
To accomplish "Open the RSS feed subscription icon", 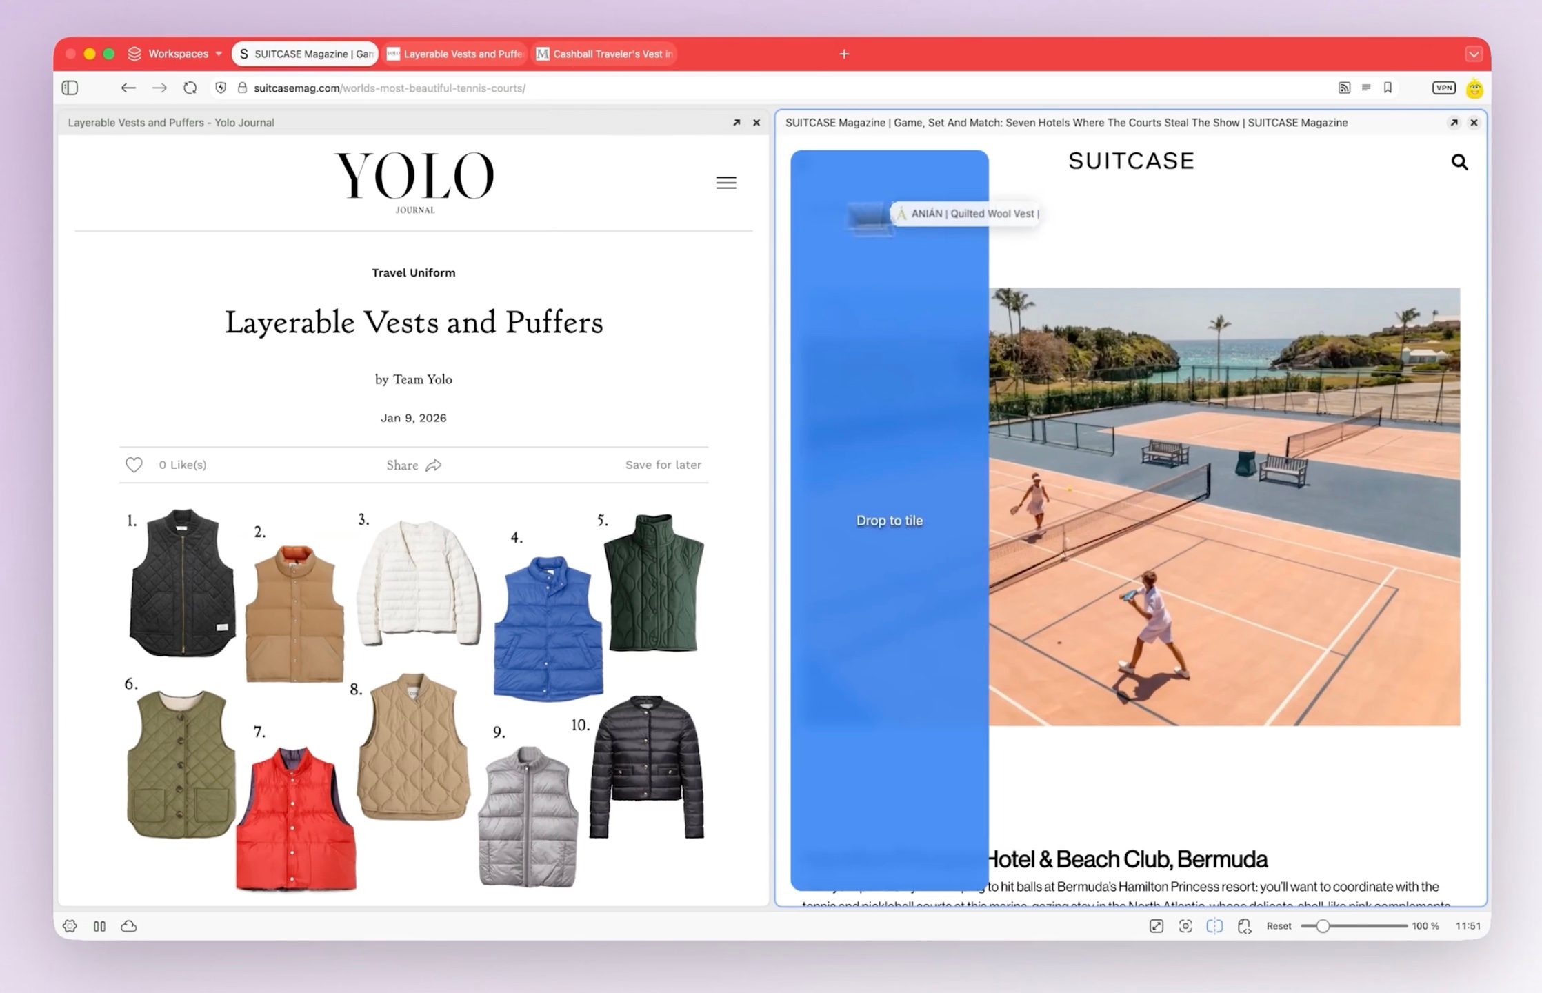I will point(1345,88).
